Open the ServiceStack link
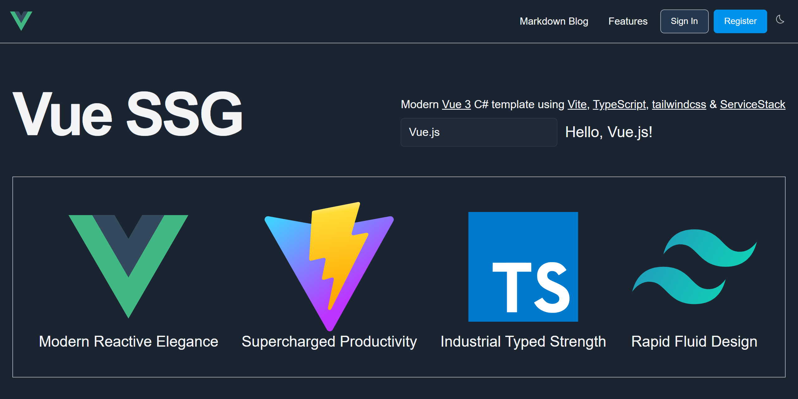The height and width of the screenshot is (399, 798). coord(752,104)
